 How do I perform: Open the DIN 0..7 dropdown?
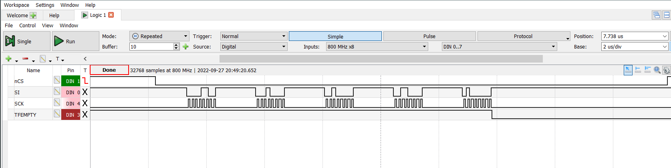500,47
